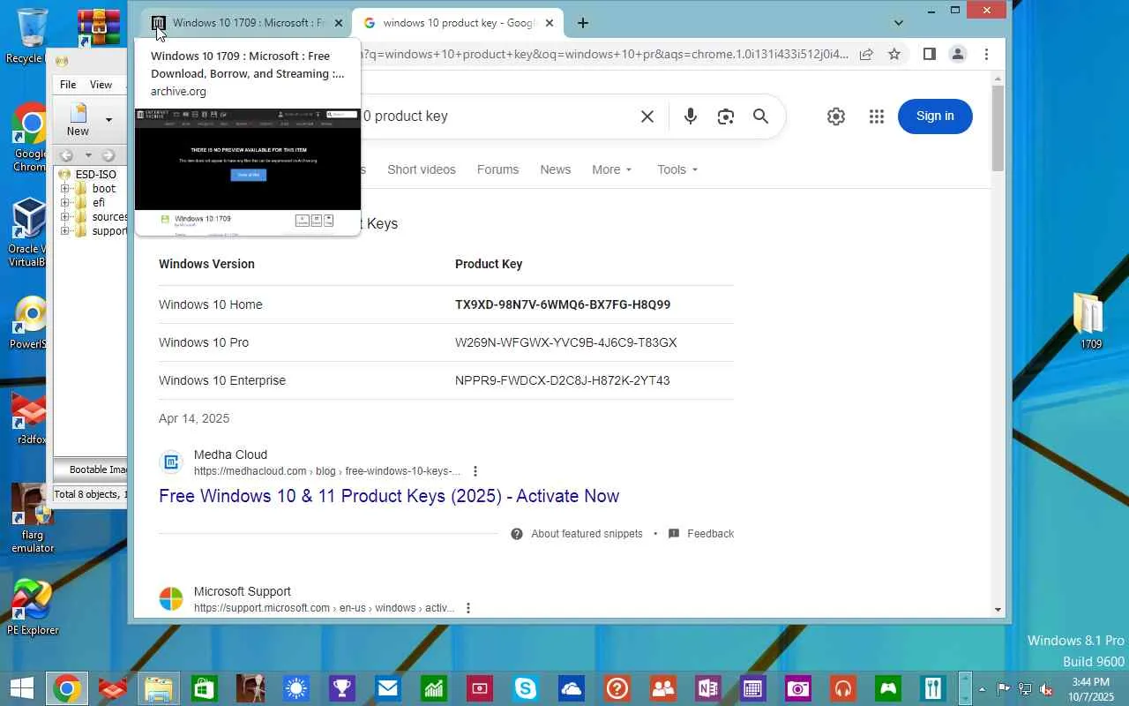
Task: Open the Camera app on taskbar
Action: tap(798, 688)
